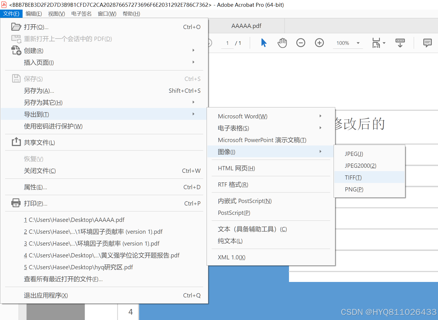
Task: Open the 窗口(W) menu
Action: point(107,14)
